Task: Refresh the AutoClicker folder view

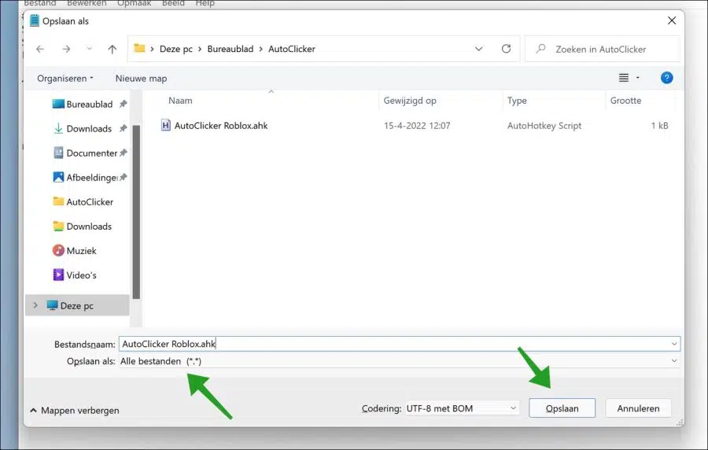Action: [x=506, y=49]
